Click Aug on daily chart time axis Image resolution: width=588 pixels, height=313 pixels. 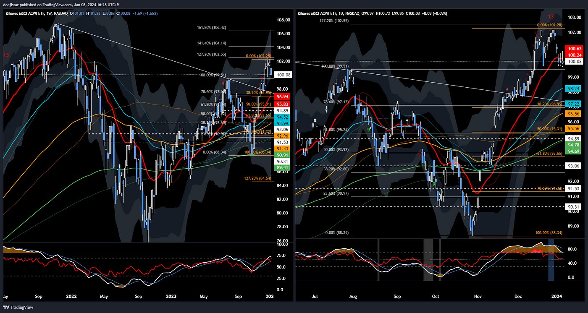click(x=353, y=296)
